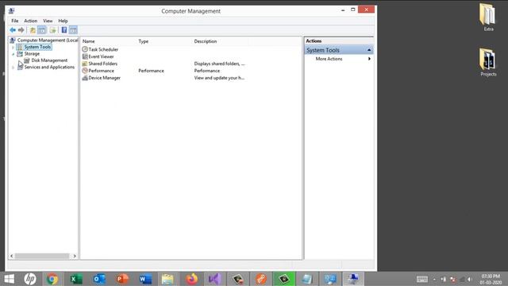Launch Excel from taskbar
508x286 pixels.
tap(75, 279)
